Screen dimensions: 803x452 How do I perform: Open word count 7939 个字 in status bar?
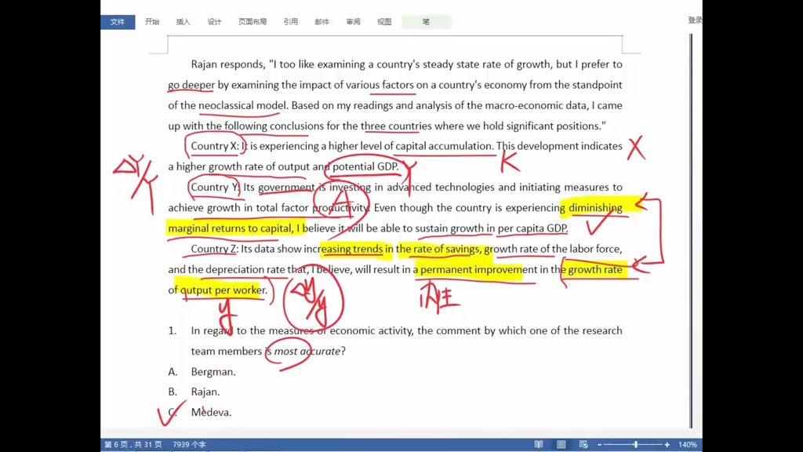[x=189, y=444]
